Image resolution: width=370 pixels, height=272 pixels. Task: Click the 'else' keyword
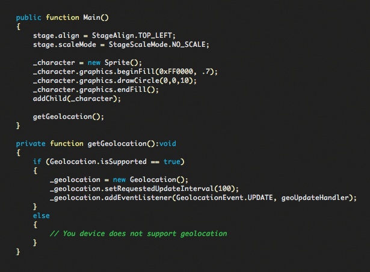click(42, 216)
